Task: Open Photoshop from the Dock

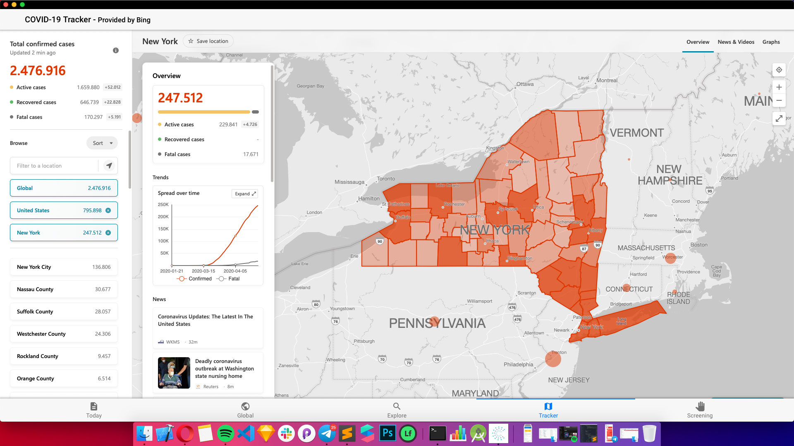Action: tap(387, 434)
